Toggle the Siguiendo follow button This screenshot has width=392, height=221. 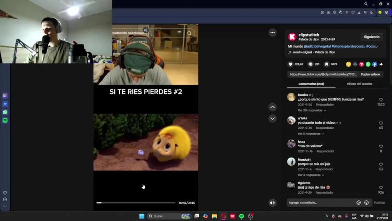372,37
